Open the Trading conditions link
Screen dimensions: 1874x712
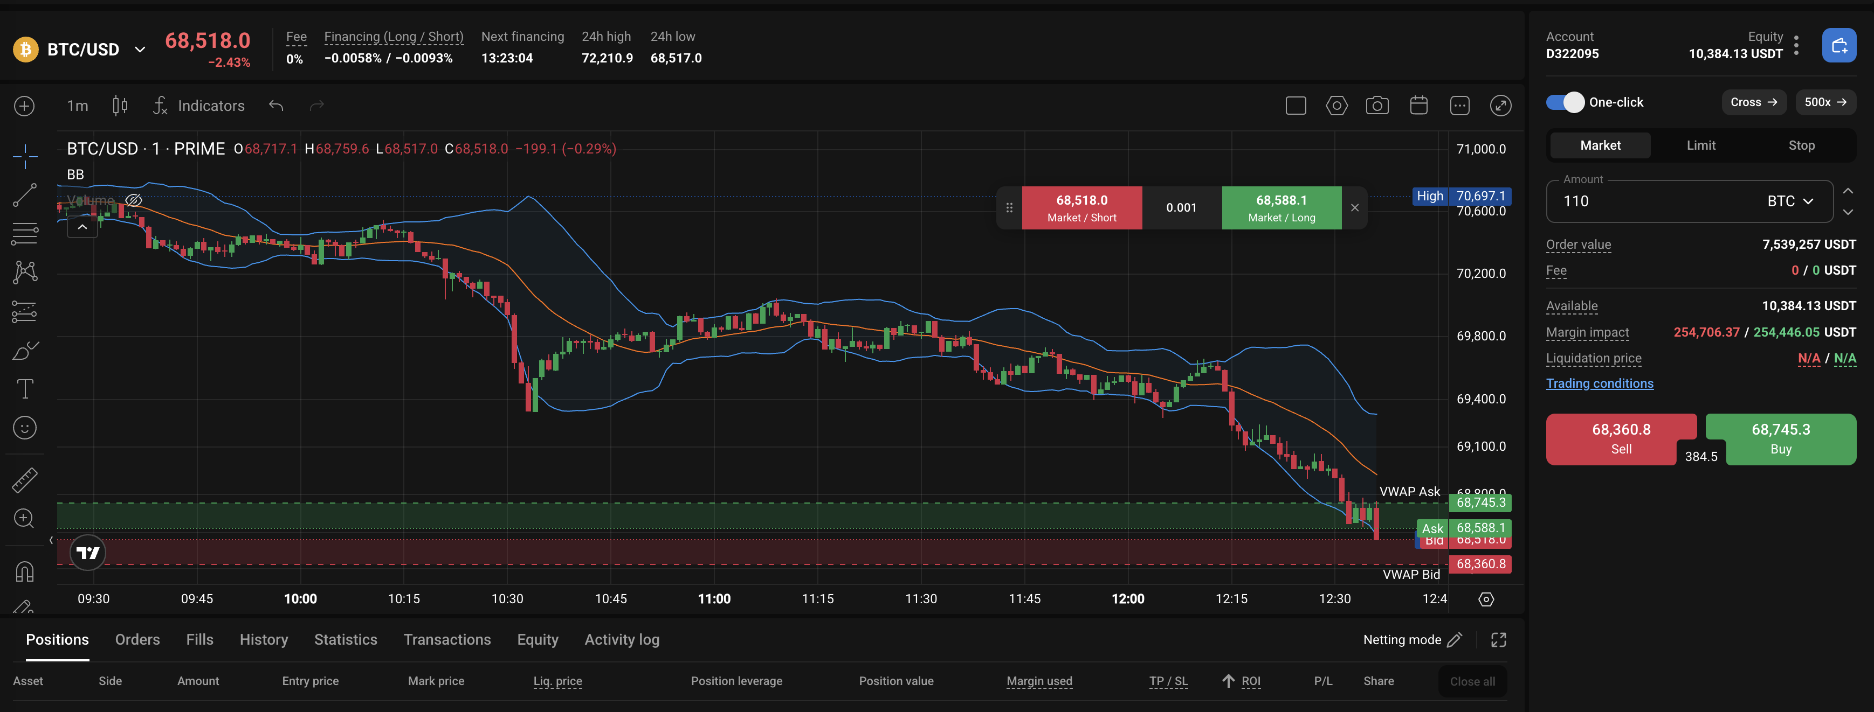coord(1600,383)
